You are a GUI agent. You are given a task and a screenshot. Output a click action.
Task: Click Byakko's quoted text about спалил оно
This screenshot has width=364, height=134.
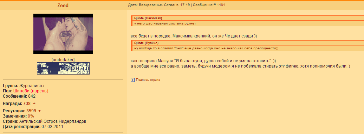[x=206, y=48]
